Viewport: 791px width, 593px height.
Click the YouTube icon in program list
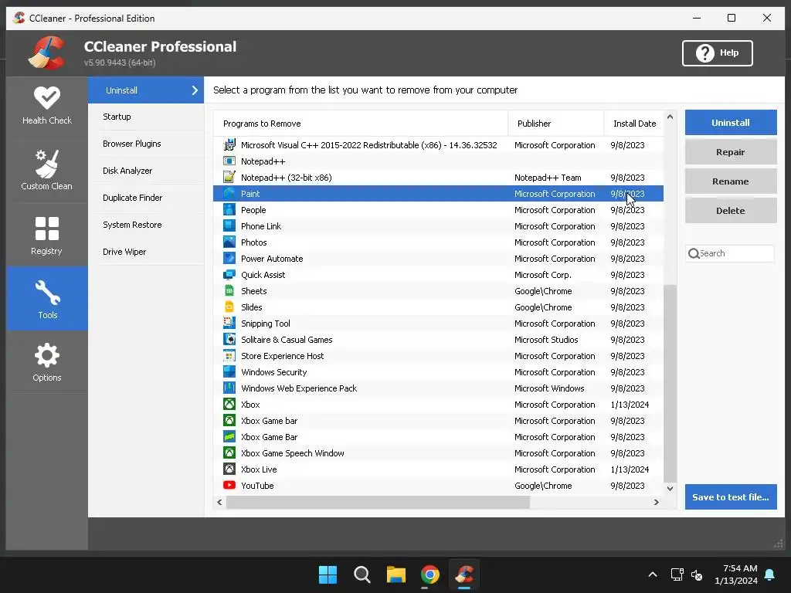(x=229, y=486)
